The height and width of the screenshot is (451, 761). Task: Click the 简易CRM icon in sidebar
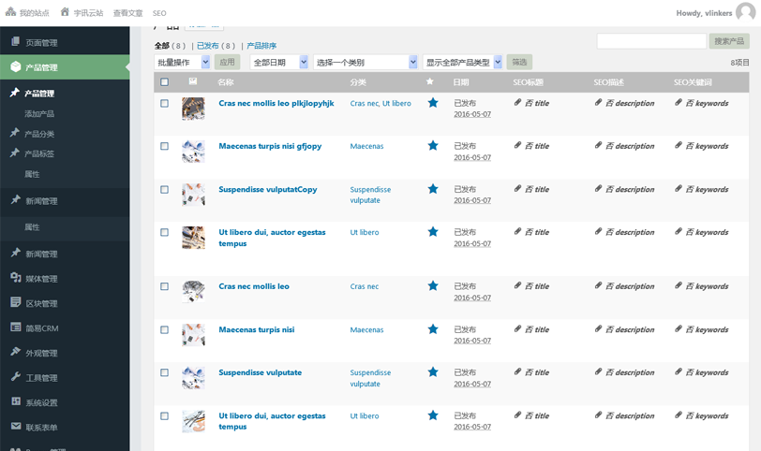tap(16, 327)
